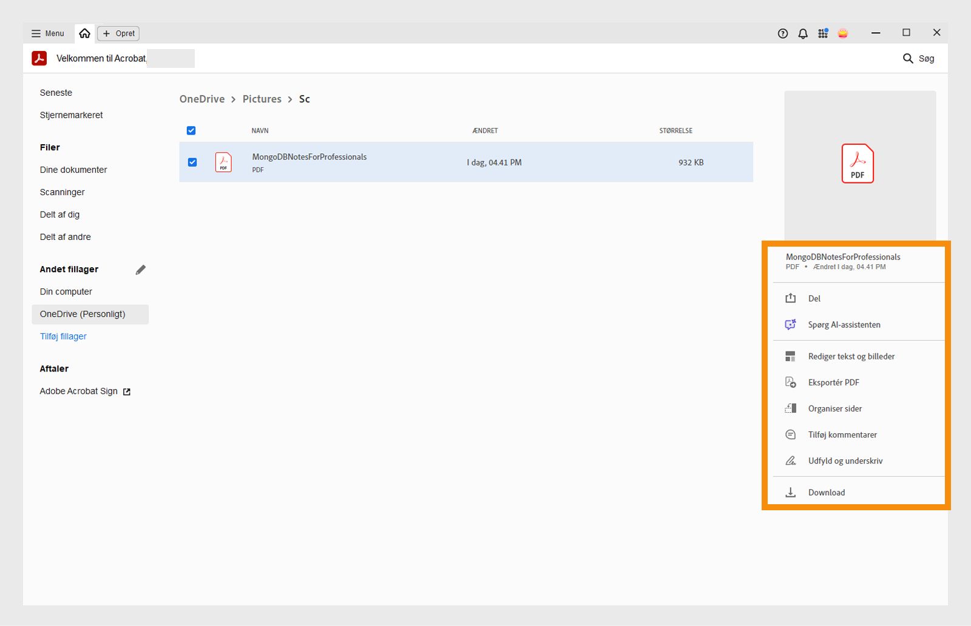Open the Eksportér PDF tool
This screenshot has width=971, height=626.
[833, 382]
